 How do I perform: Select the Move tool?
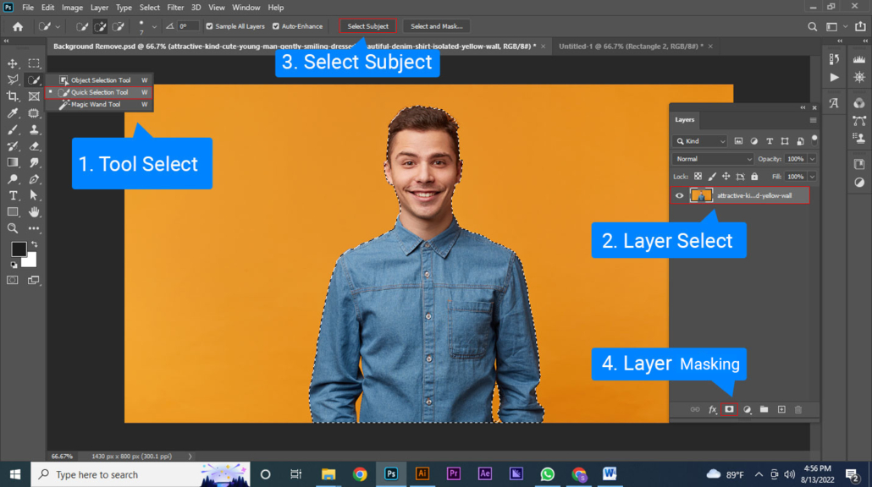click(13, 64)
